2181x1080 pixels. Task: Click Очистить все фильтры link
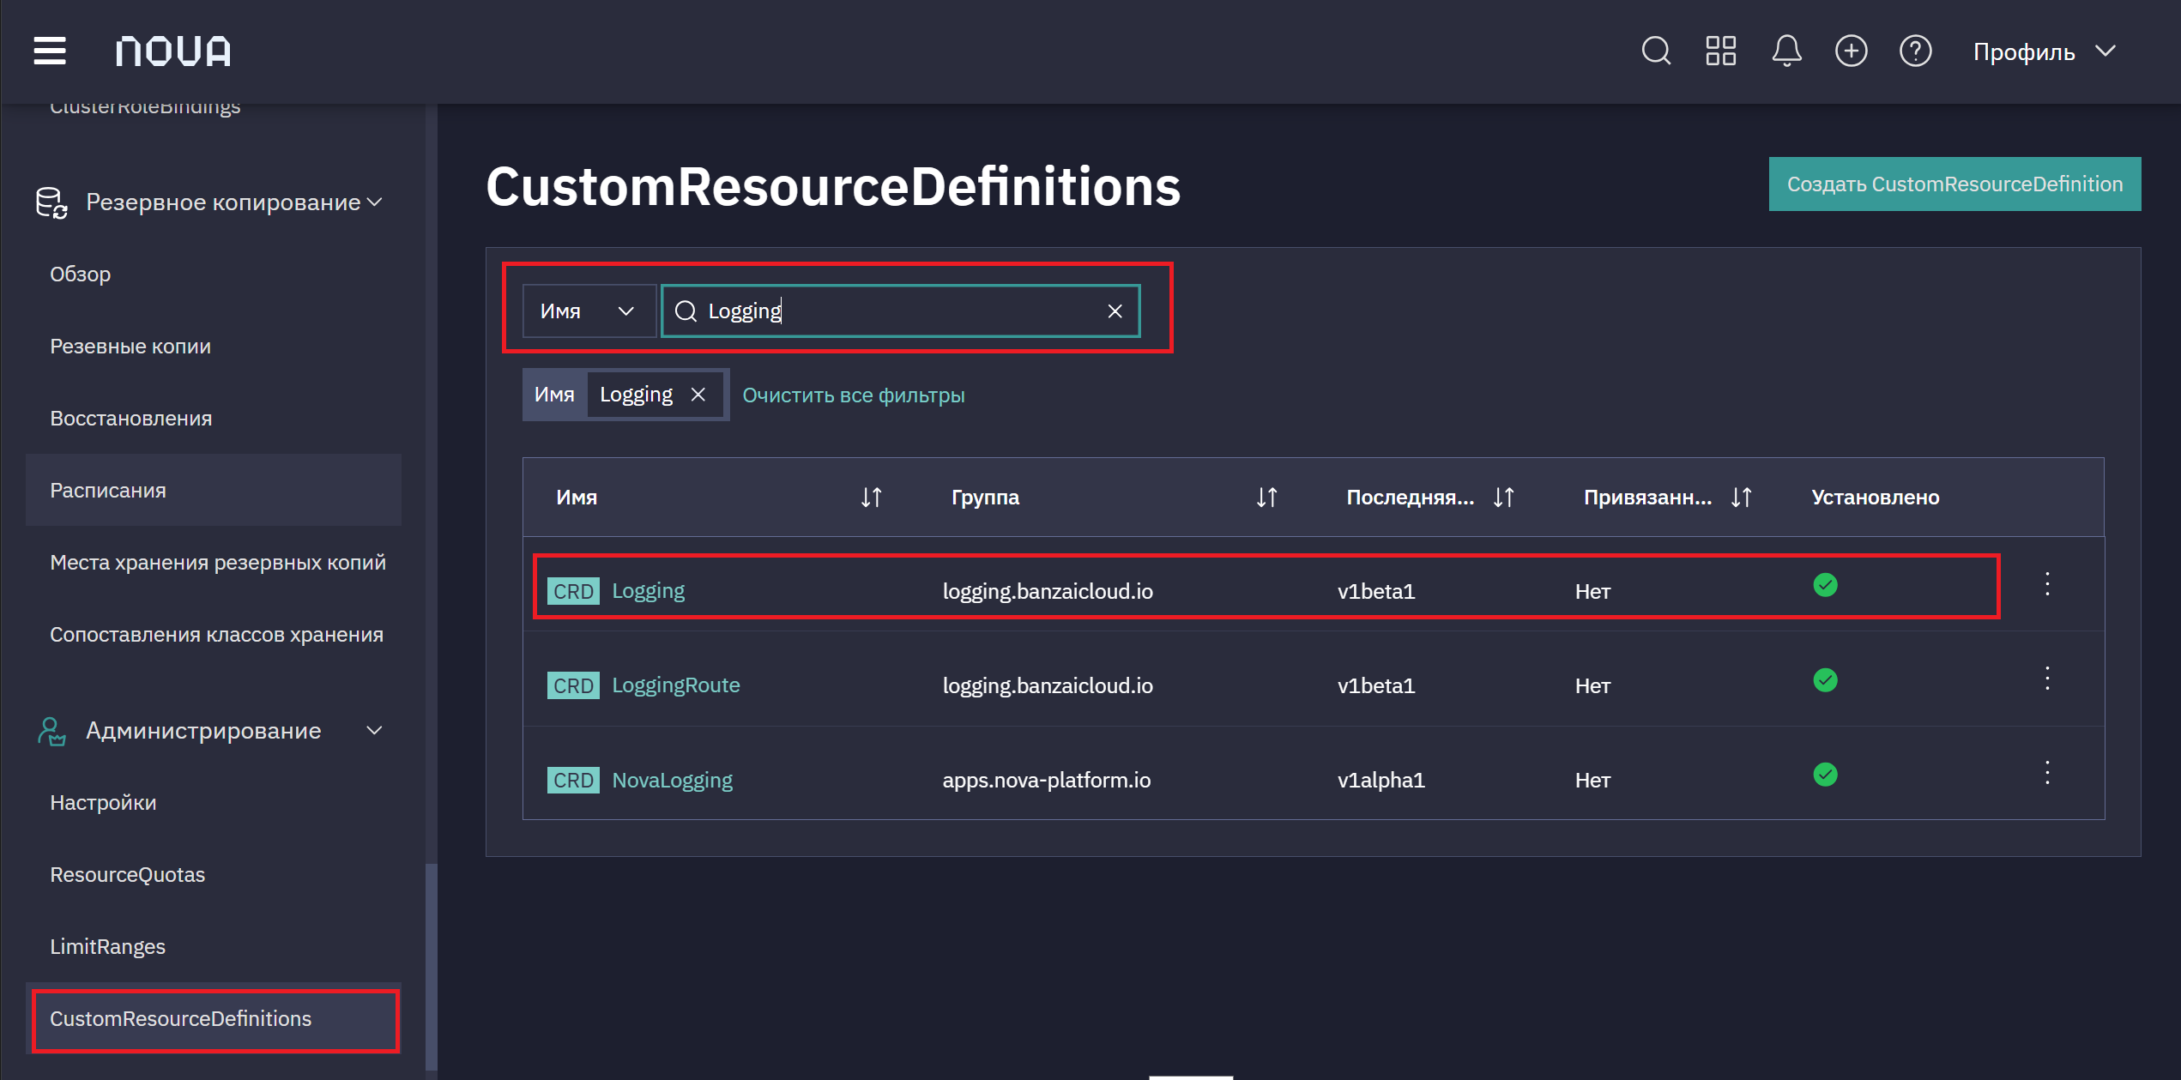[853, 395]
